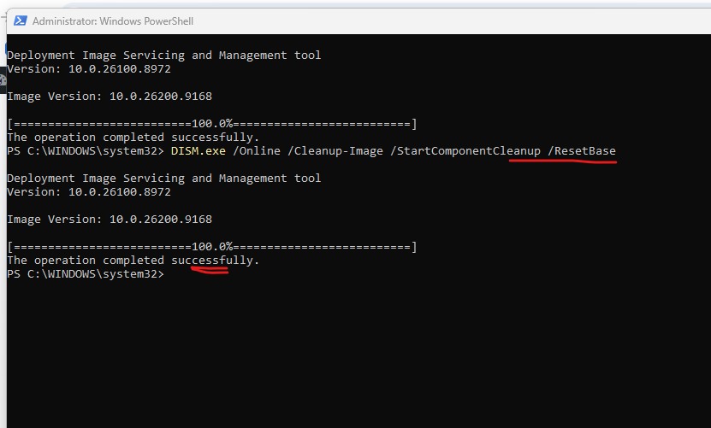Click "The operation completed successfully." above the DISM command
This screenshot has height=428, width=711.
pos(133,138)
